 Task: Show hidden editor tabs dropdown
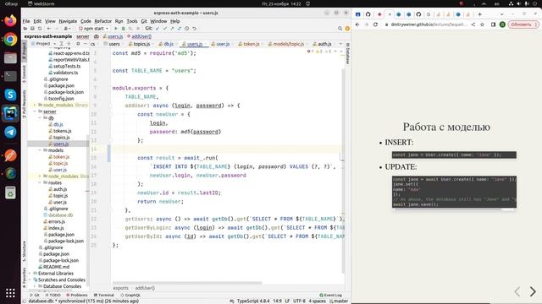pos(340,44)
